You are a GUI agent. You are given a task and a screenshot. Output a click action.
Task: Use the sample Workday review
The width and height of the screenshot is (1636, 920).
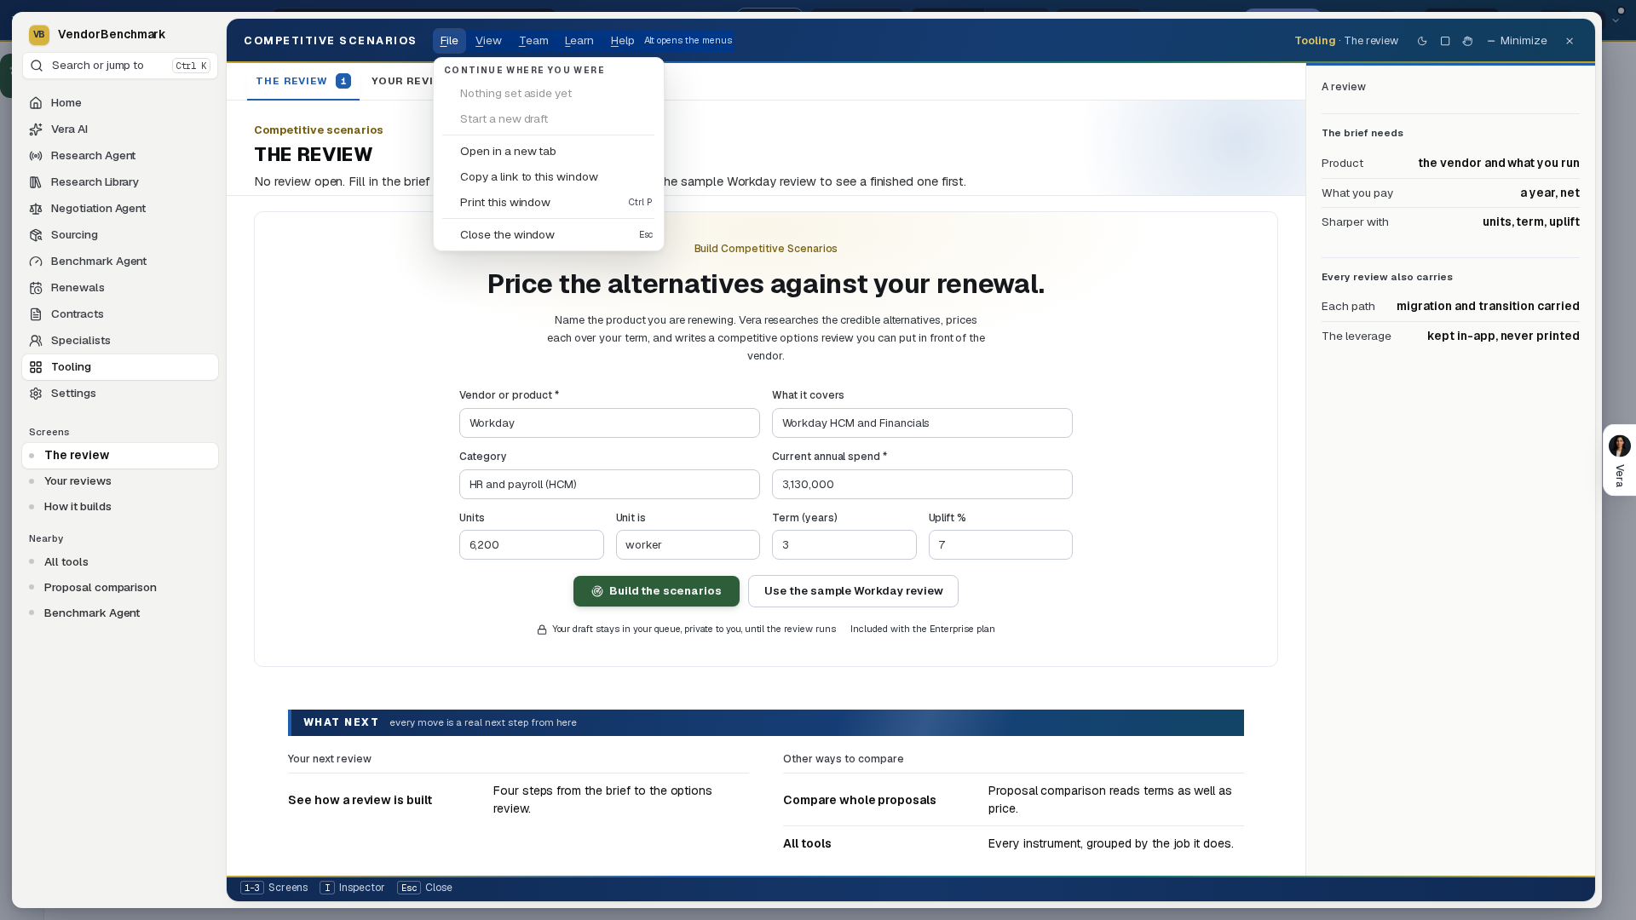[853, 591]
